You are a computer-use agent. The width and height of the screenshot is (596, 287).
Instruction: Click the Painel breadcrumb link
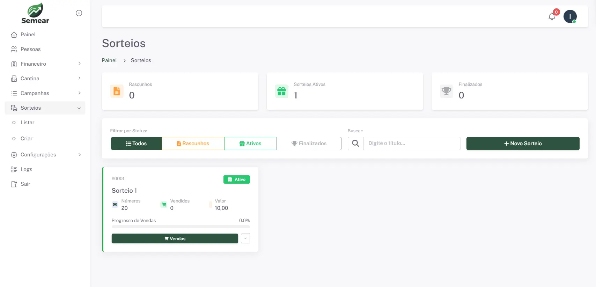pyautogui.click(x=109, y=60)
